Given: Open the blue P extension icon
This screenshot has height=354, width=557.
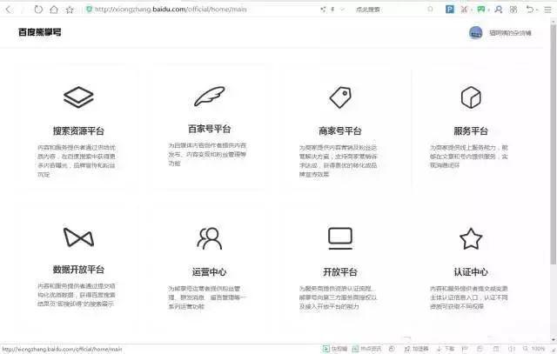Looking at the screenshot, I should tap(450, 10).
